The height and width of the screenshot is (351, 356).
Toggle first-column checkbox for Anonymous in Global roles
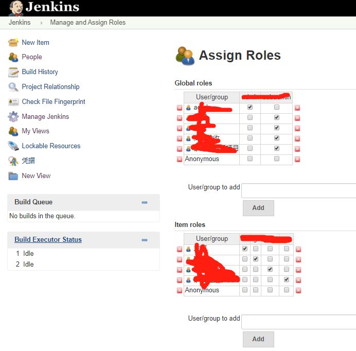pyautogui.click(x=250, y=159)
